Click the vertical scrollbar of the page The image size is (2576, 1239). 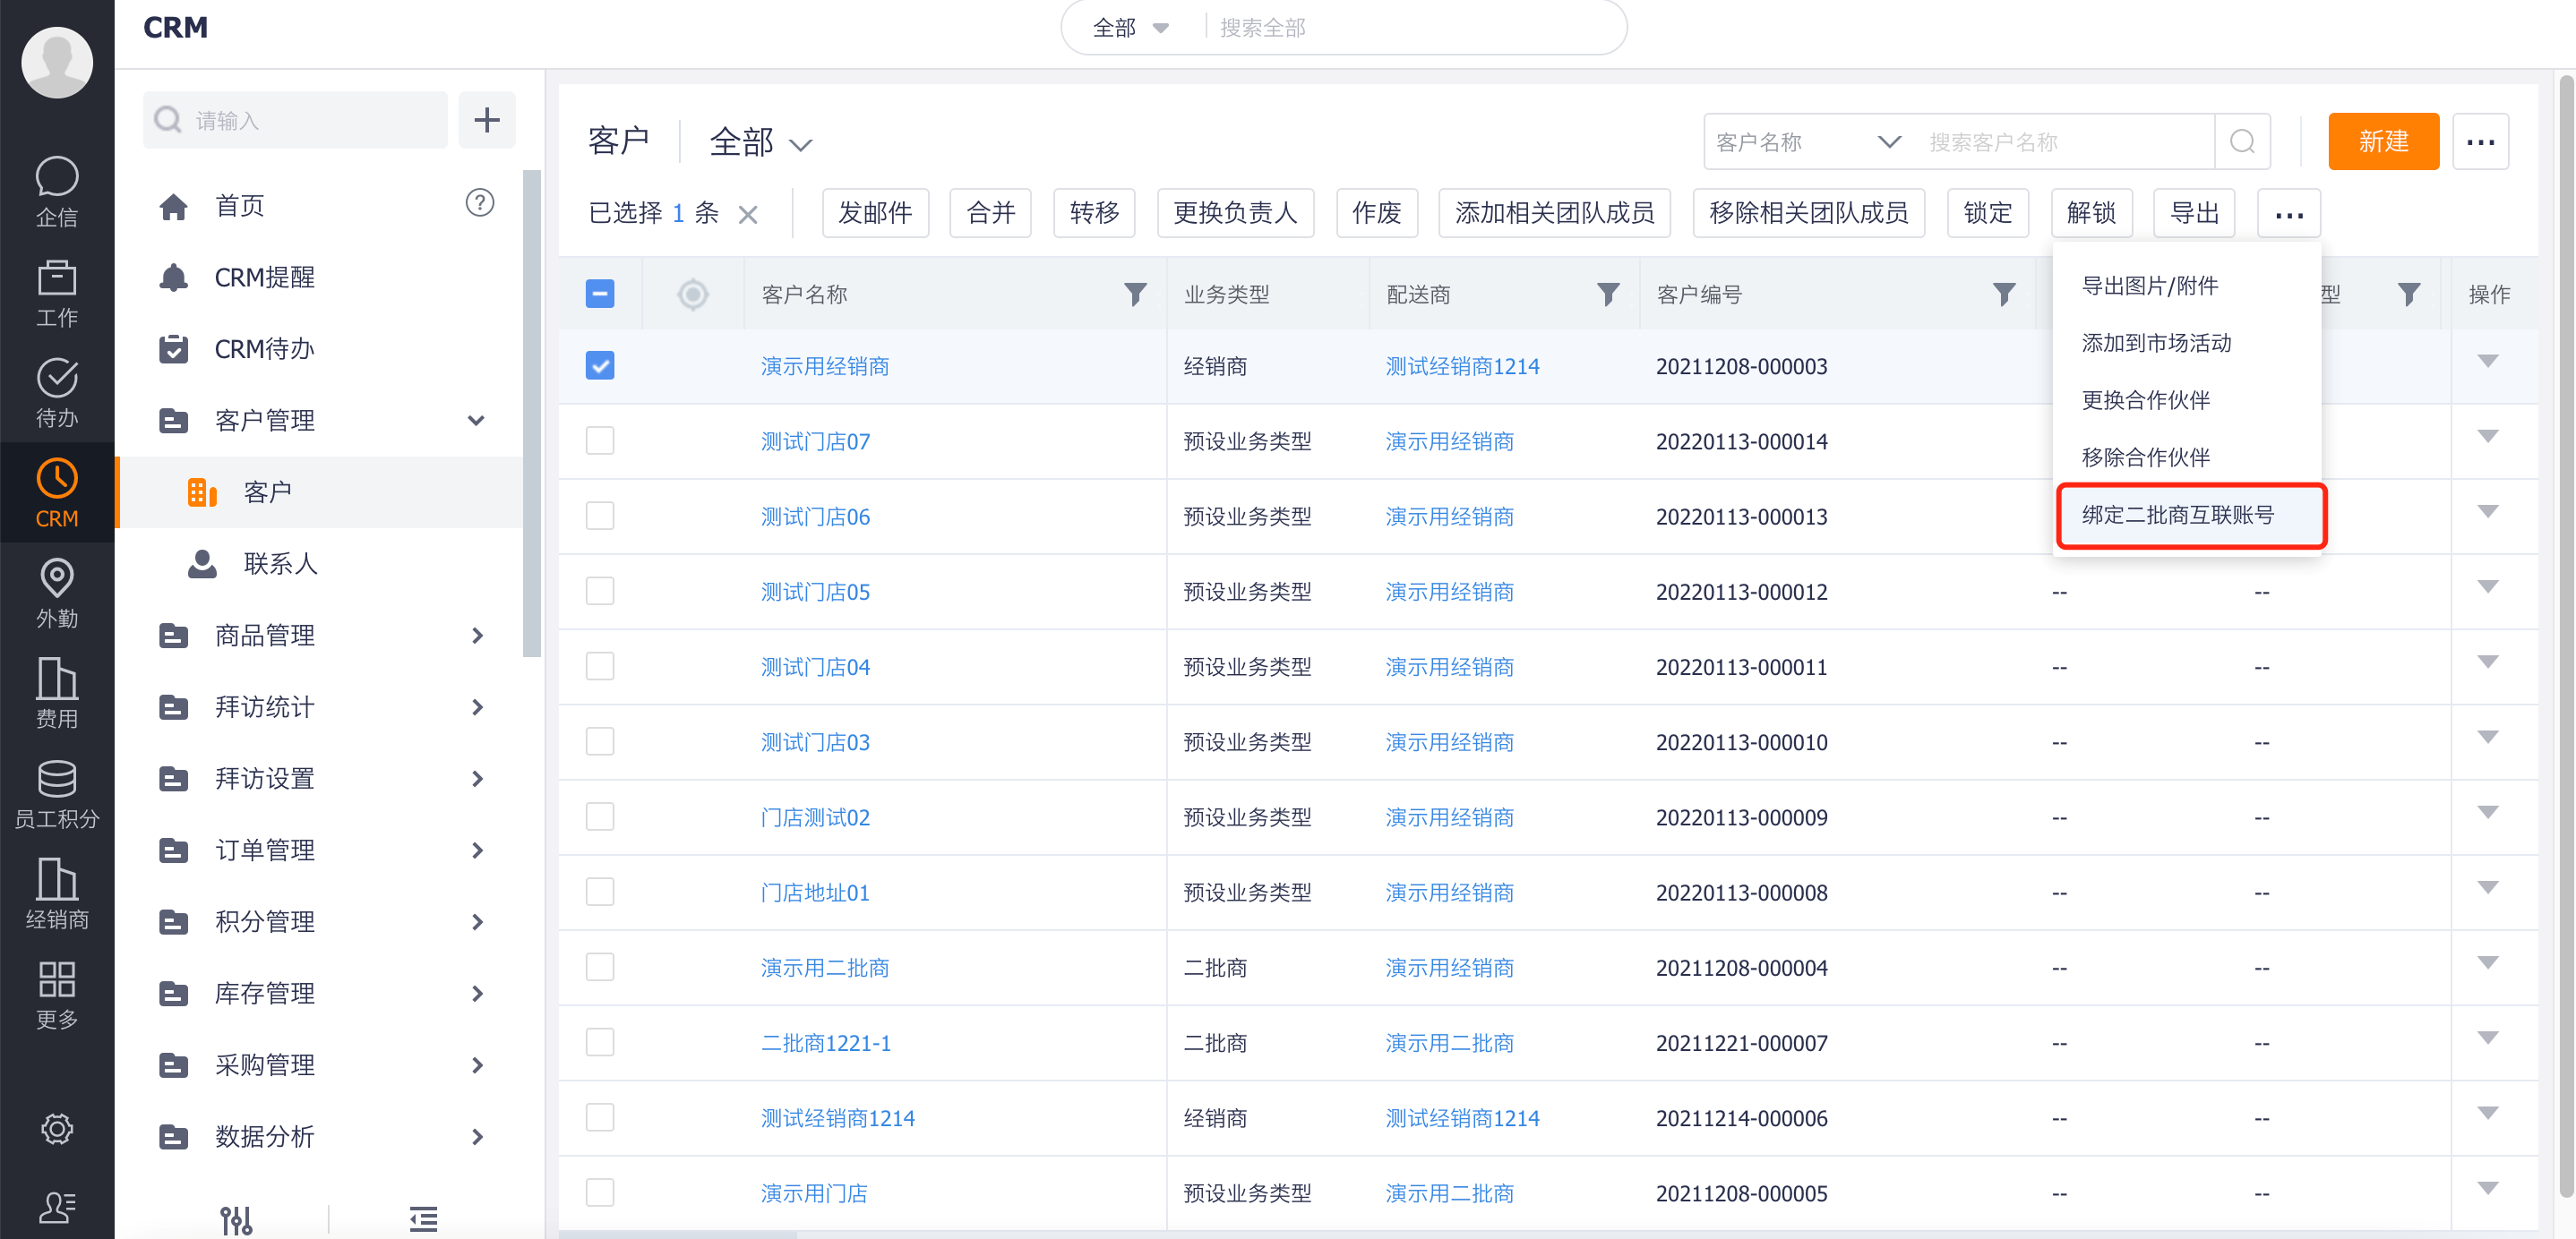[2566, 635]
